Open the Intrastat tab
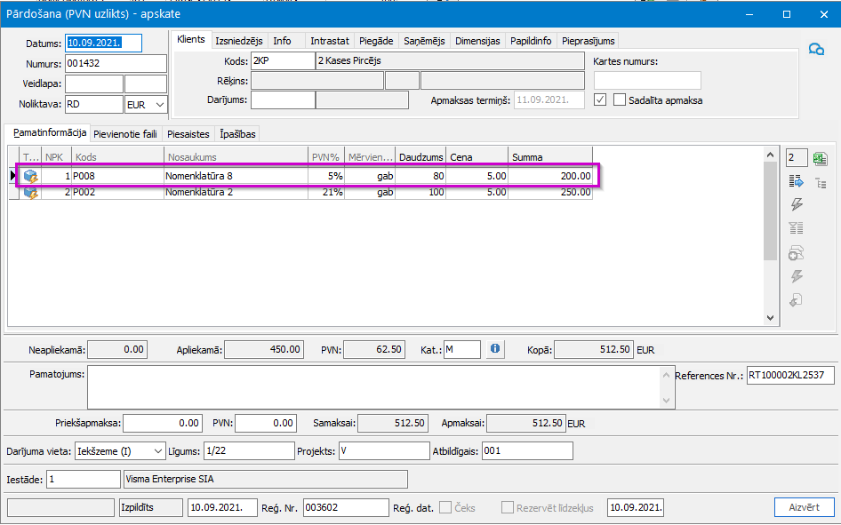Screen dimensions: 841x525 tap(329, 41)
